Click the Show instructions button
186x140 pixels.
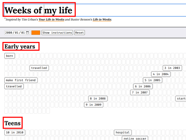(57, 33)
